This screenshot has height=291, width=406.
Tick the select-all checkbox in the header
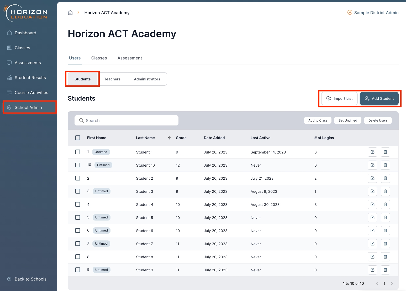pyautogui.click(x=78, y=138)
